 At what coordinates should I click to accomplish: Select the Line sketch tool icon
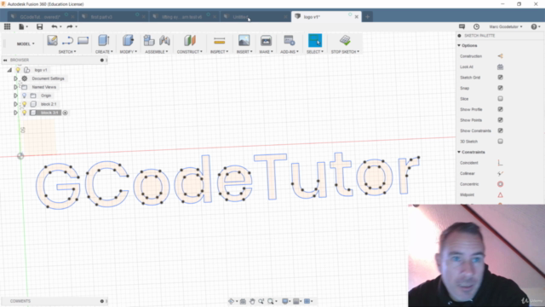point(67,41)
